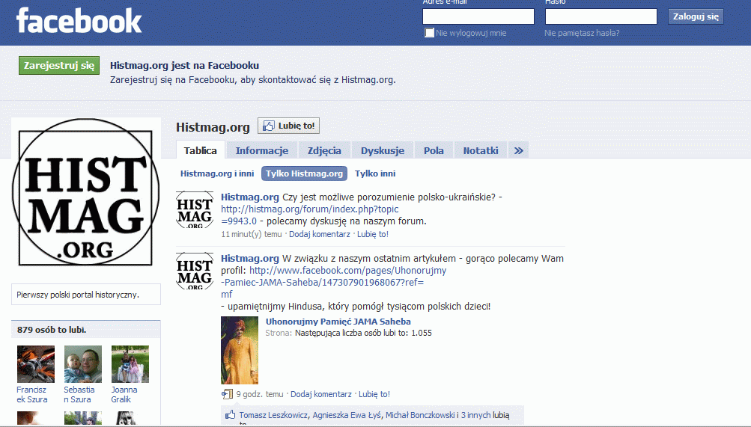Viewport: 751px width, 427px height.
Task: Click Histmag.org jest na Facebooku heading
Action: pyautogui.click(x=184, y=66)
